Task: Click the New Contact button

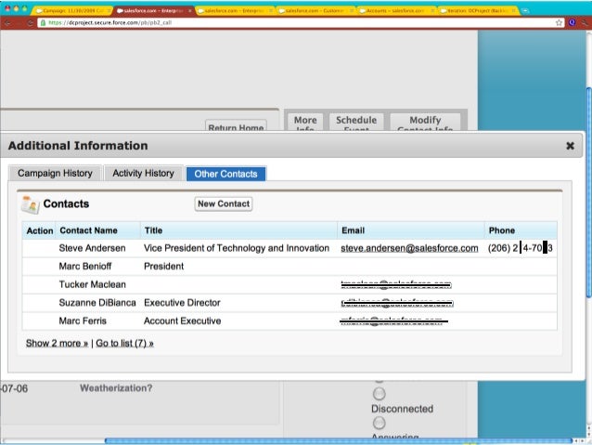Action: tap(224, 203)
